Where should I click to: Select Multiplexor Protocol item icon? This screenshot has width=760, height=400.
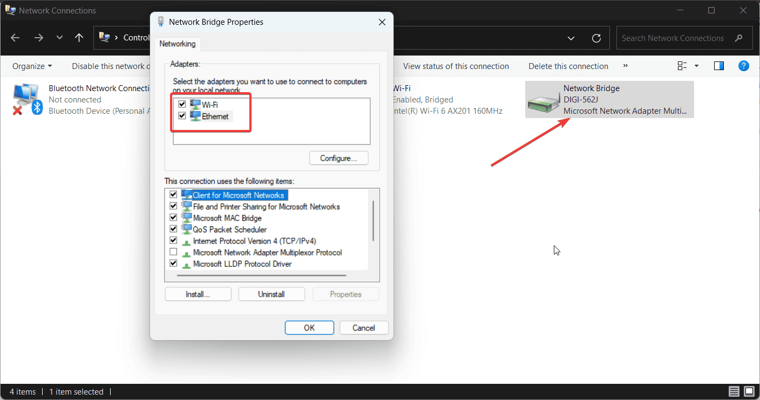187,253
